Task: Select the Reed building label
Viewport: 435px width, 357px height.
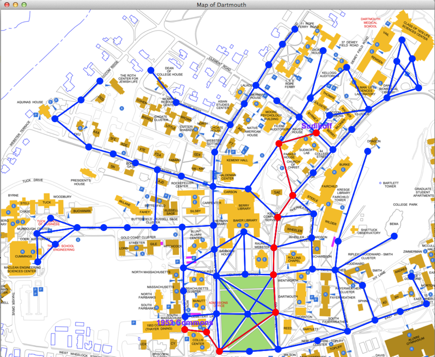Action: click(288, 329)
